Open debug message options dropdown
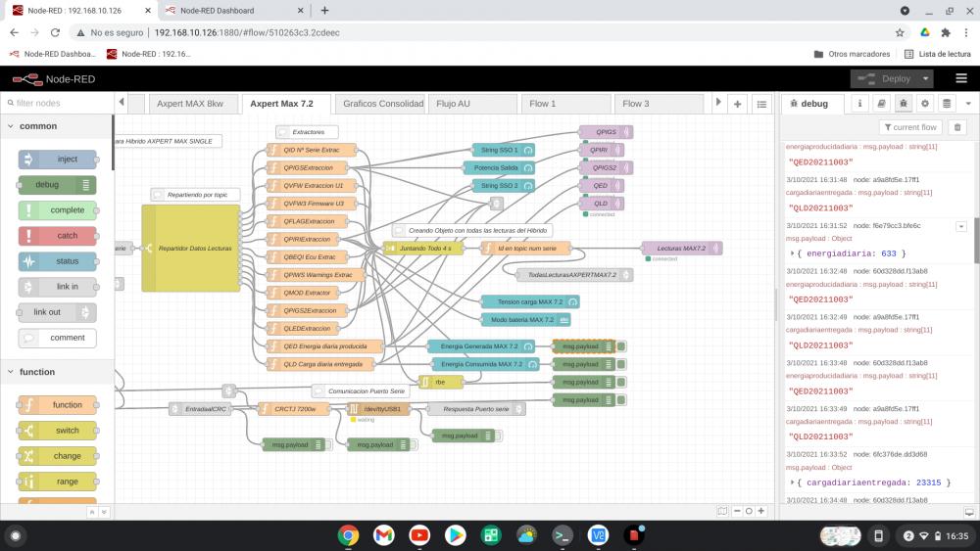The image size is (980, 551). pos(961,226)
